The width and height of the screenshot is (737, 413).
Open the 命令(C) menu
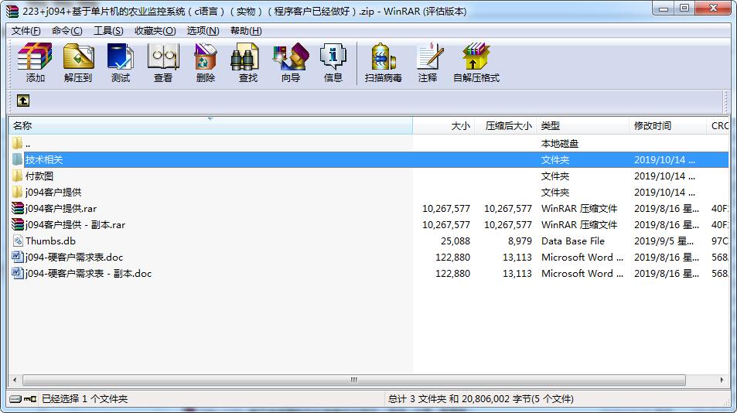tap(67, 30)
